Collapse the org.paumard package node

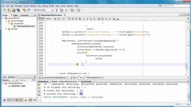click(9, 23)
